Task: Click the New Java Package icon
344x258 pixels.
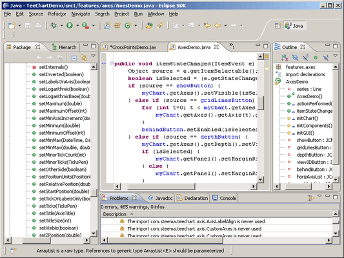Action: pyautogui.click(x=117, y=26)
